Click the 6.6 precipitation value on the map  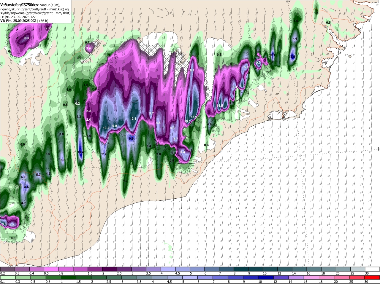[x=63, y=160]
